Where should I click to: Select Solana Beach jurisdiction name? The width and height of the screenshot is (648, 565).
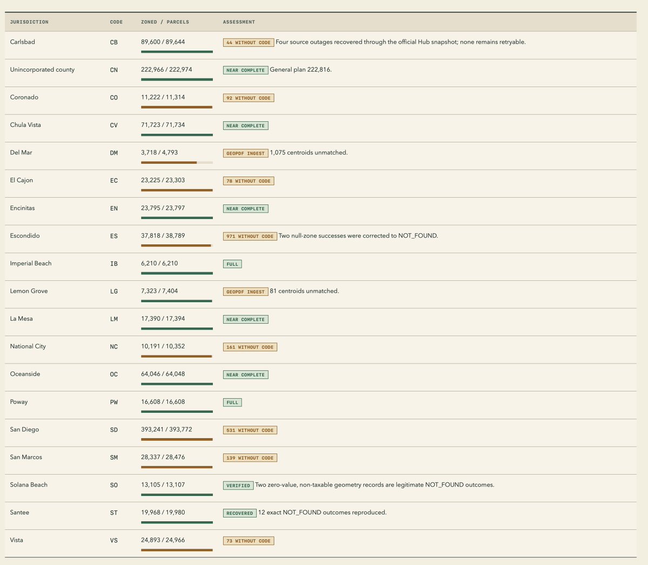pos(29,485)
